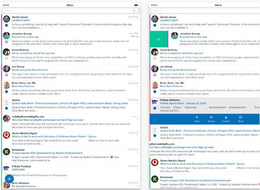Toggle the gray dot for Joe Stump in the left inbox

point(7,75)
